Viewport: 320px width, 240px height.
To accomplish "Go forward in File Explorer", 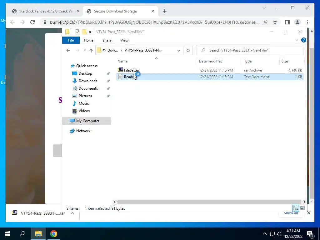I will click(x=77, y=50).
